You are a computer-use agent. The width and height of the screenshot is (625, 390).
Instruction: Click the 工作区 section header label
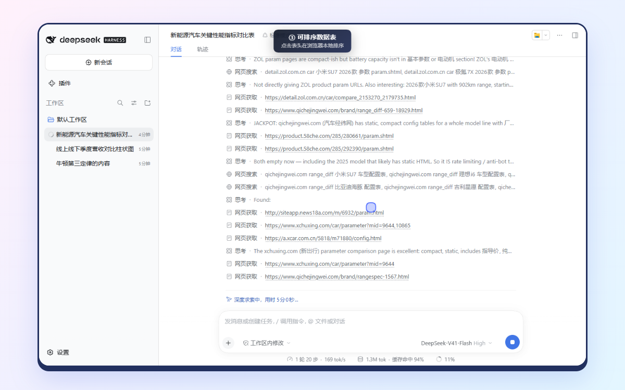pos(55,103)
